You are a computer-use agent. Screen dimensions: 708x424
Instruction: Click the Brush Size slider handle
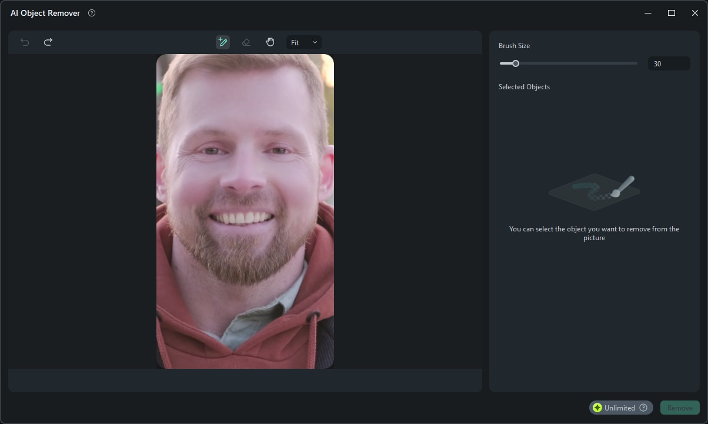click(515, 63)
